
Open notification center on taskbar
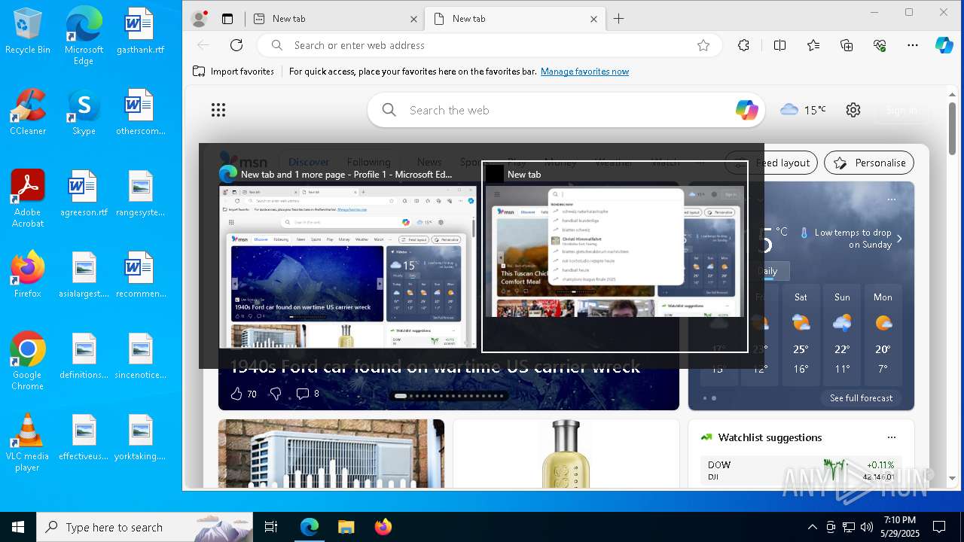[x=939, y=527]
